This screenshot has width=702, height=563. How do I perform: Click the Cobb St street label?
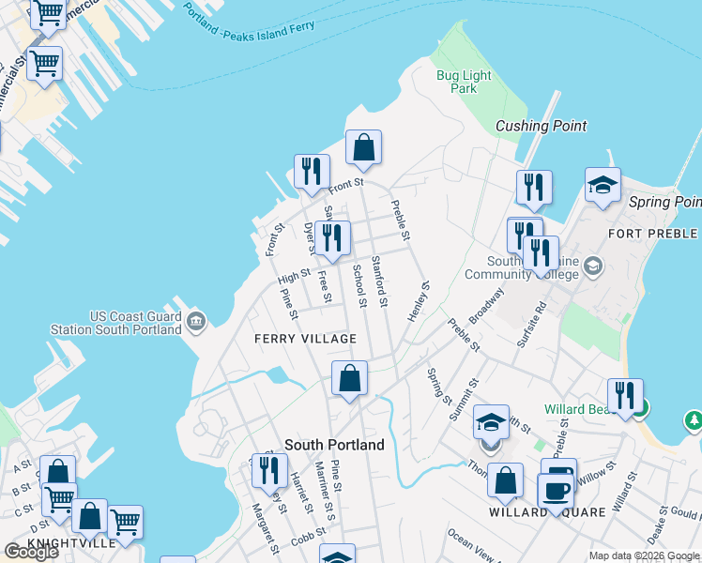tap(309, 537)
